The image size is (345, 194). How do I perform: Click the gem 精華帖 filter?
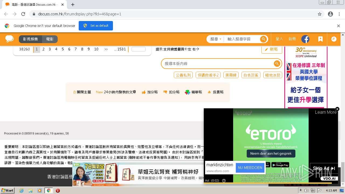point(194,92)
